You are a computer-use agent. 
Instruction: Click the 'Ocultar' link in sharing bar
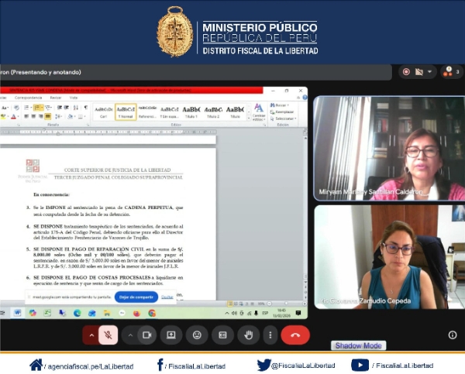167,297
